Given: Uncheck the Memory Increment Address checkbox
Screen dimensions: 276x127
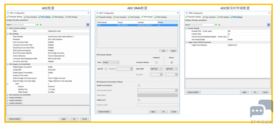Looking at the screenshot, I should point(172,62).
